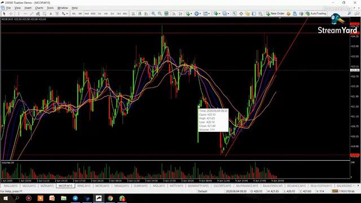The height and width of the screenshot is (203, 361).
Task: Show the Data Window
Action: pos(241,14)
